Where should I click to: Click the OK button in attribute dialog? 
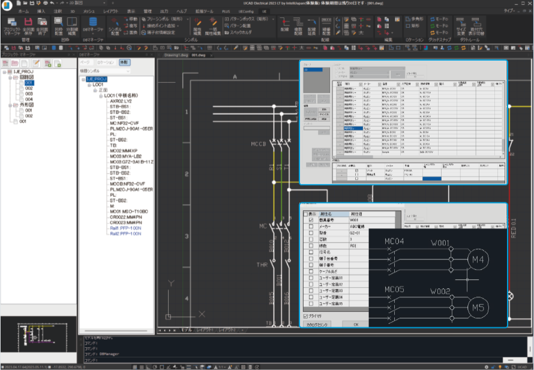pos(356,324)
